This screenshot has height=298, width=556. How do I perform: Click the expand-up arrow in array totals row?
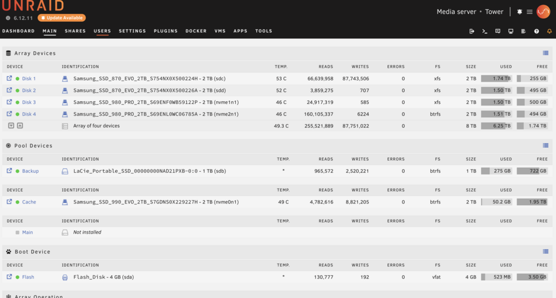pyautogui.click(x=20, y=126)
